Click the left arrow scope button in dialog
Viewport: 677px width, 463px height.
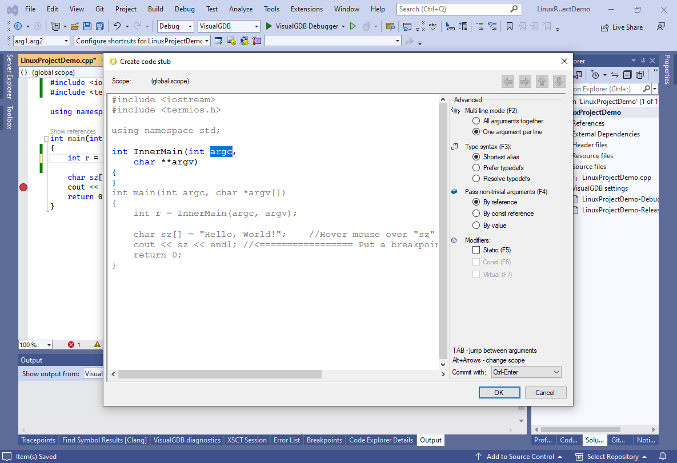click(x=508, y=82)
